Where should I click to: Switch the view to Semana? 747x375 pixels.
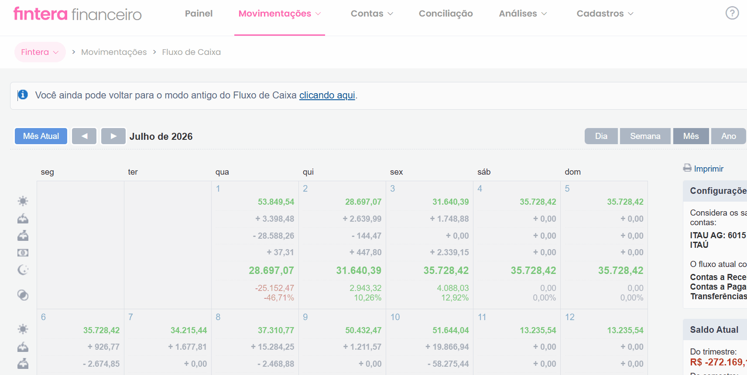(645, 136)
